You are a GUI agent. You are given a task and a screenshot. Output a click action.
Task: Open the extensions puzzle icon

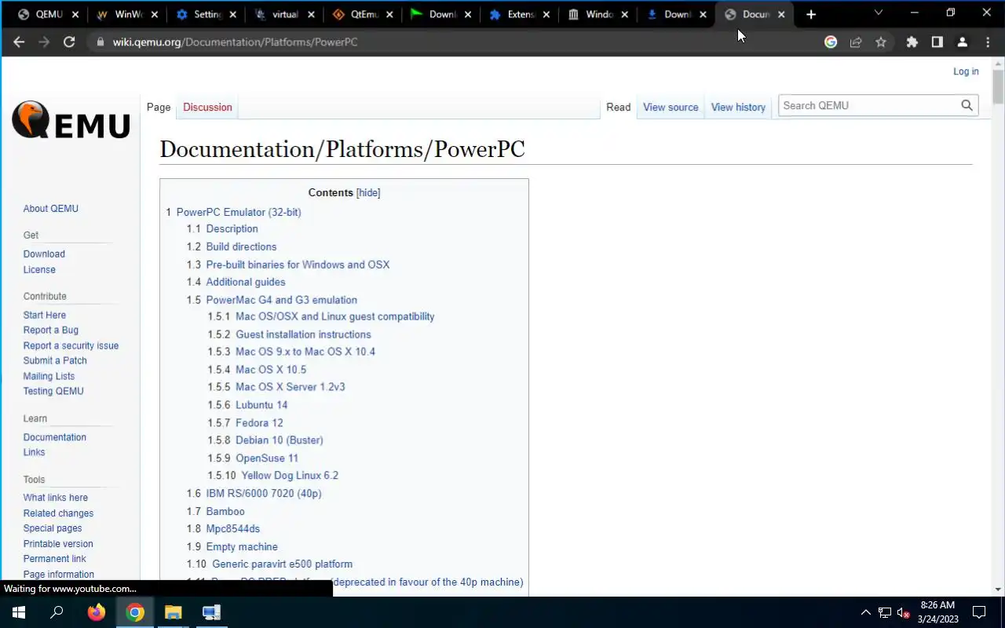tap(912, 42)
